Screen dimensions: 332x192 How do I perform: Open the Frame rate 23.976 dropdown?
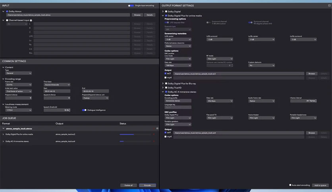pos(18,84)
